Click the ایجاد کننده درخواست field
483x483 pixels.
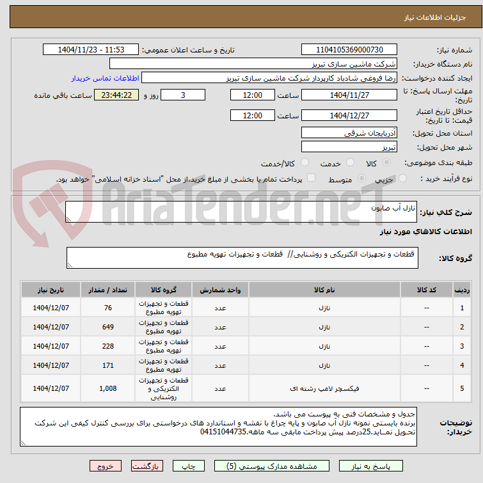(269, 78)
